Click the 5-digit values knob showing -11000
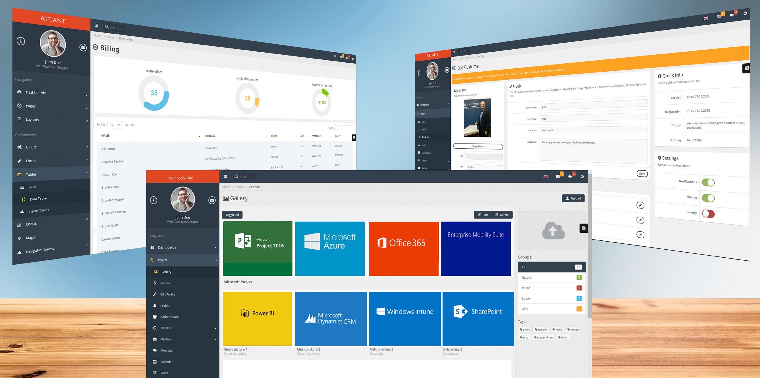 (322, 103)
